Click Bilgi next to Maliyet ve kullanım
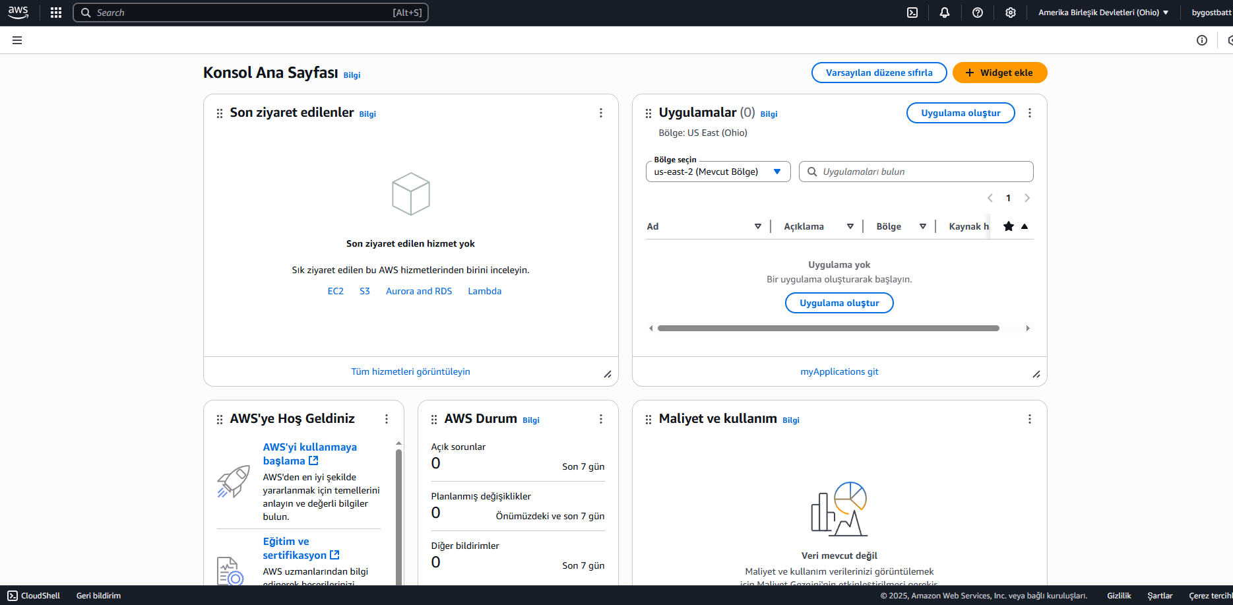This screenshot has height=605, width=1233. point(791,420)
